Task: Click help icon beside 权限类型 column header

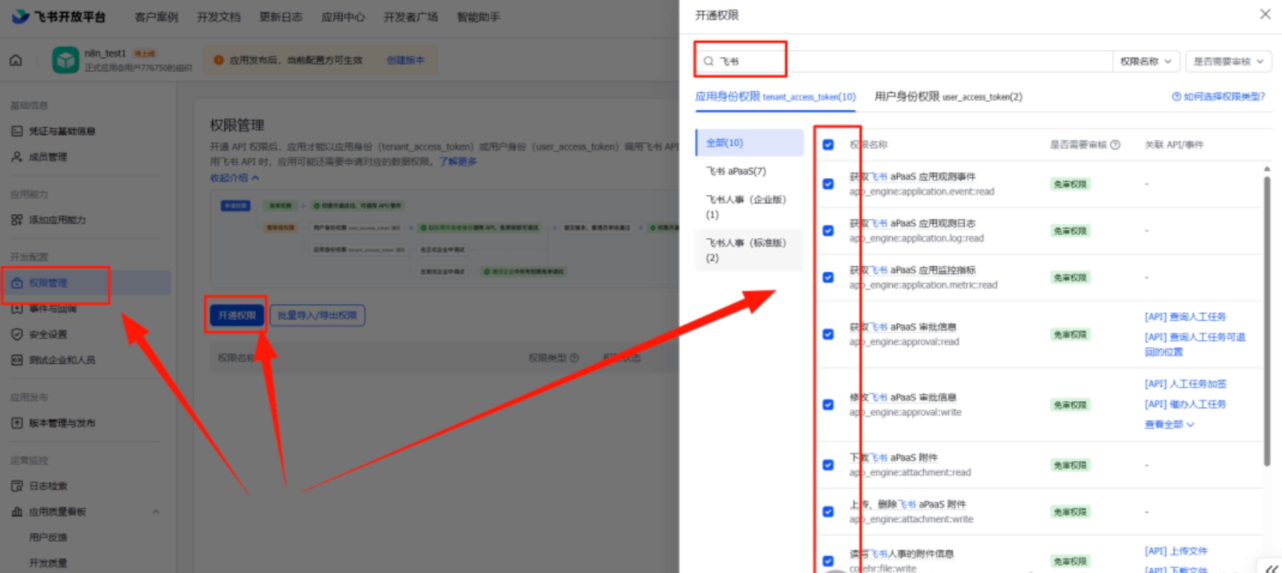Action: pos(574,358)
